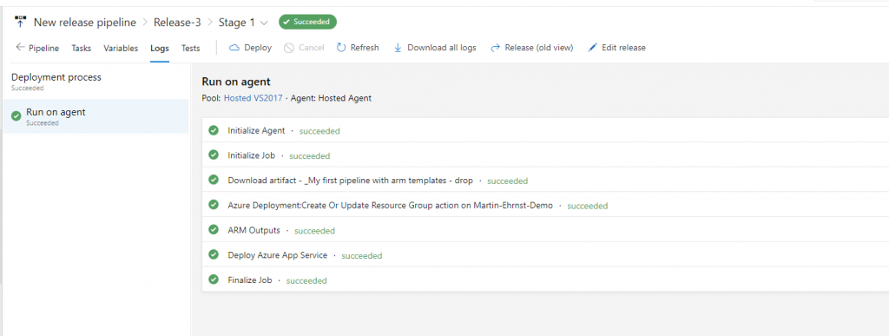The image size is (889, 336).
Task: Click the Deployment process heading
Action: (x=56, y=77)
